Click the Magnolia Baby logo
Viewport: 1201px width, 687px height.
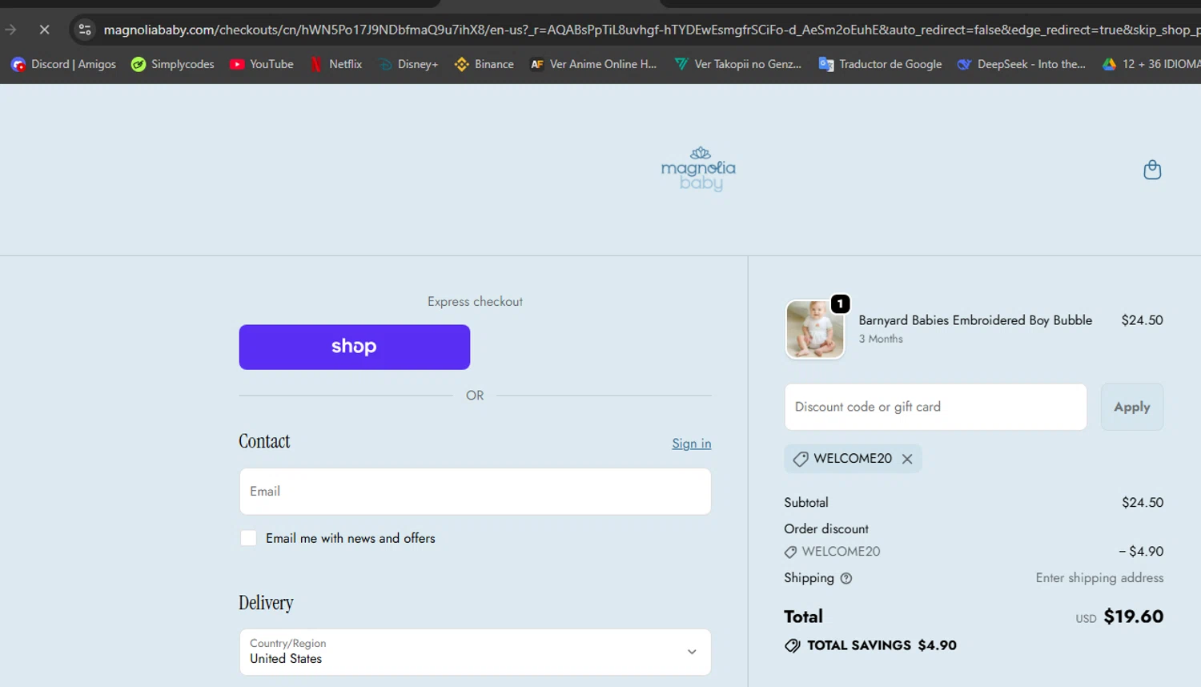click(x=698, y=169)
